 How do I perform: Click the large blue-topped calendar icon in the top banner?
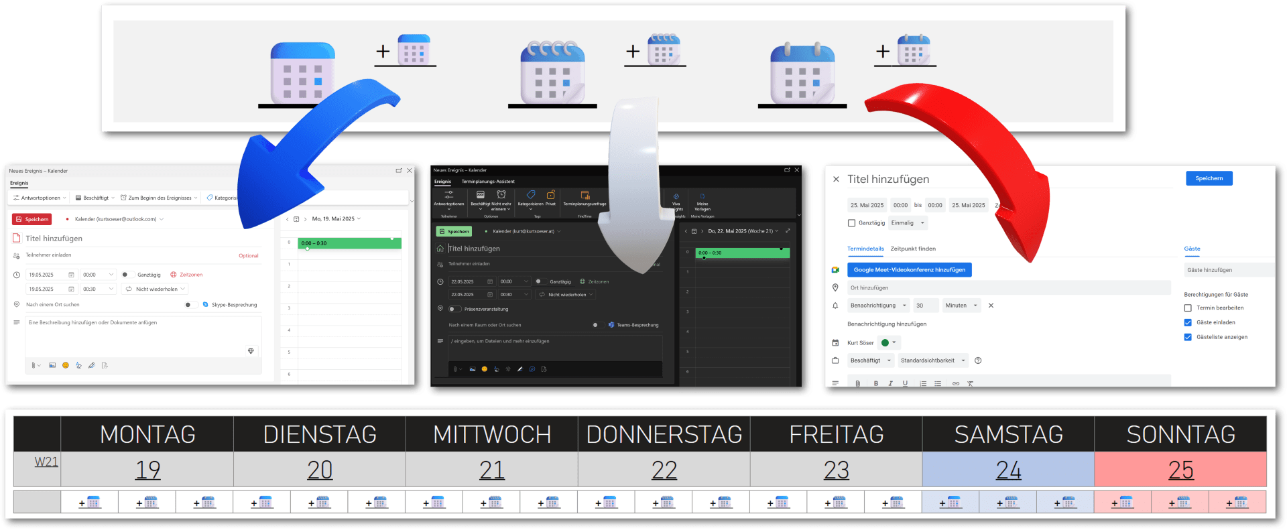[302, 72]
